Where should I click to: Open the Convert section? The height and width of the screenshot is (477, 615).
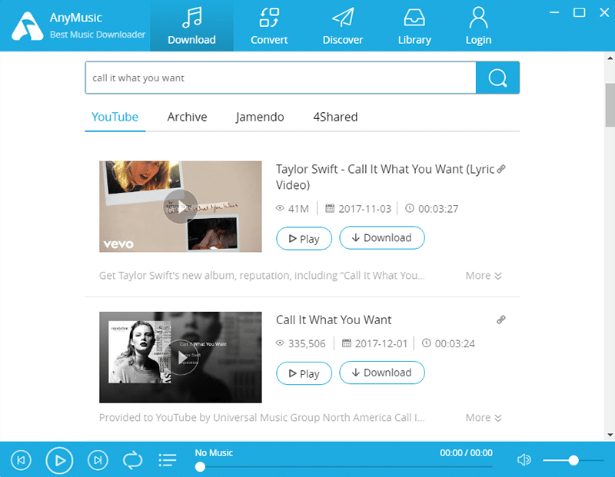[269, 26]
